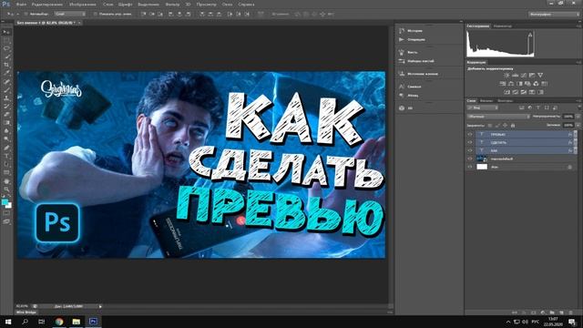Screen dimensions: 583x328
Task: Select the Pen tool
Action: [x=6, y=148]
